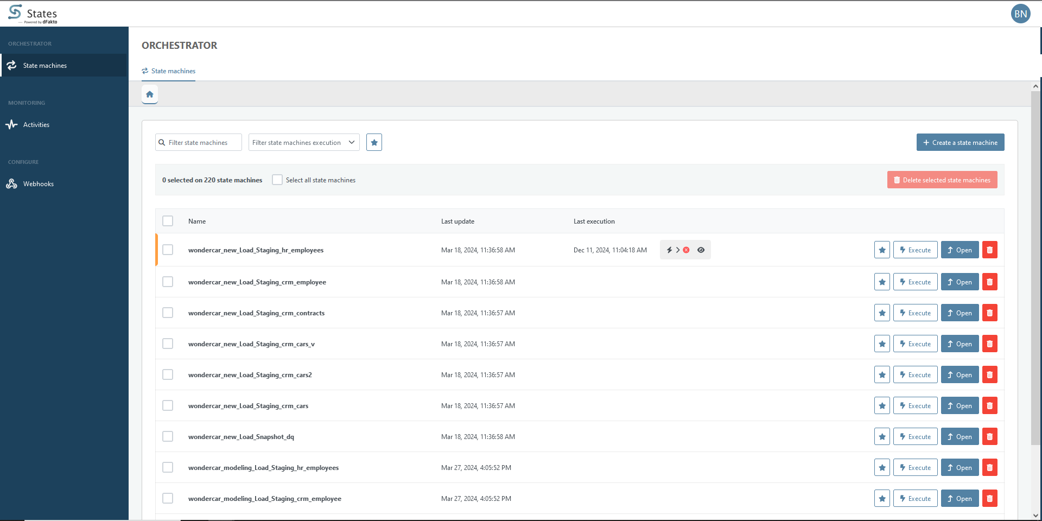1042x521 pixels.
Task: Focus the Filter state machines search field
Action: coord(202,143)
